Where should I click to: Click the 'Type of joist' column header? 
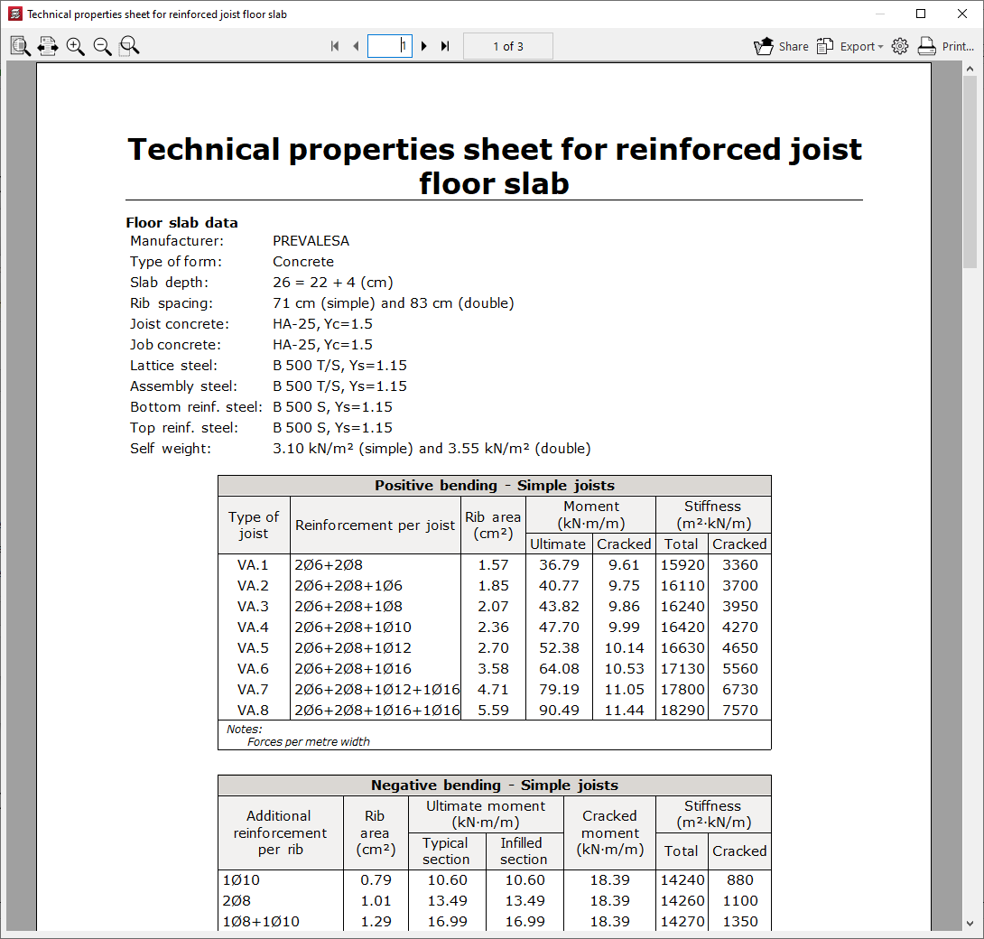click(x=254, y=525)
